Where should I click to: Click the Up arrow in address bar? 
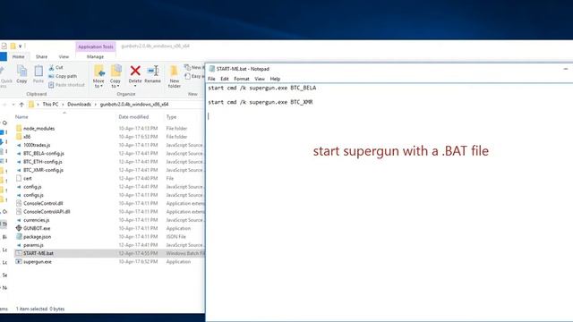pos(21,105)
